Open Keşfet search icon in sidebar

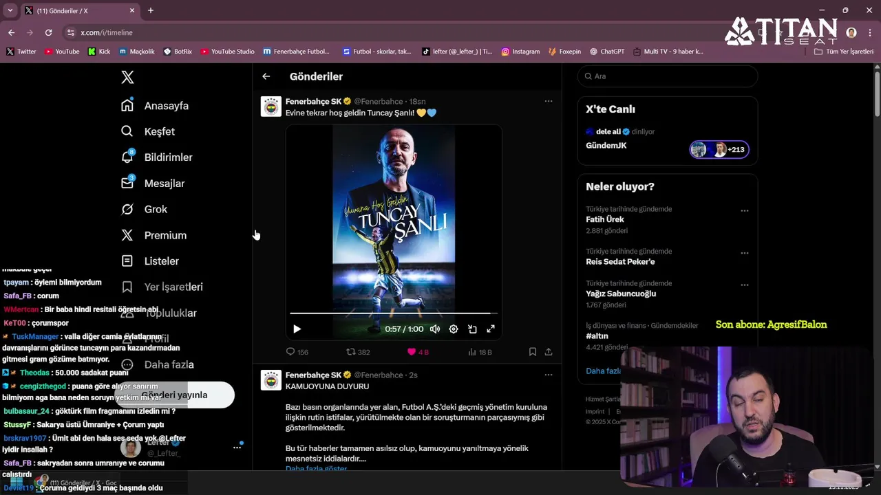tap(127, 131)
